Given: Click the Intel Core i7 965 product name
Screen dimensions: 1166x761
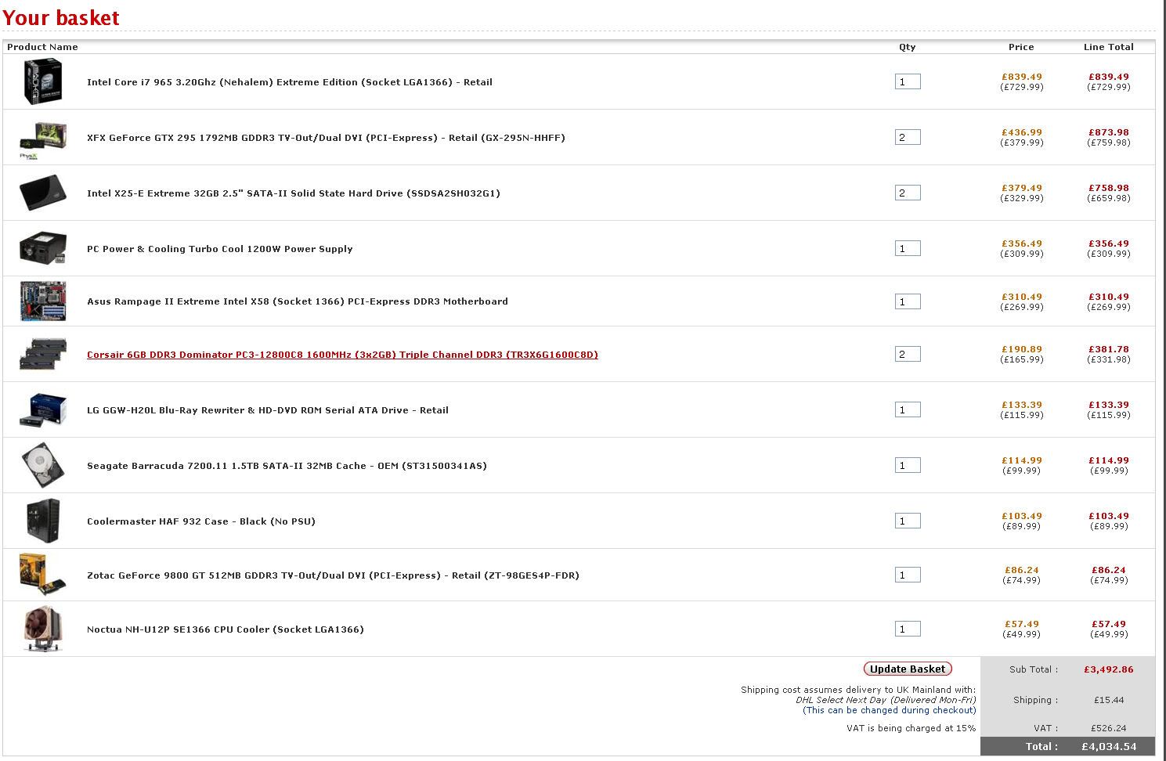Looking at the screenshot, I should click(x=290, y=82).
